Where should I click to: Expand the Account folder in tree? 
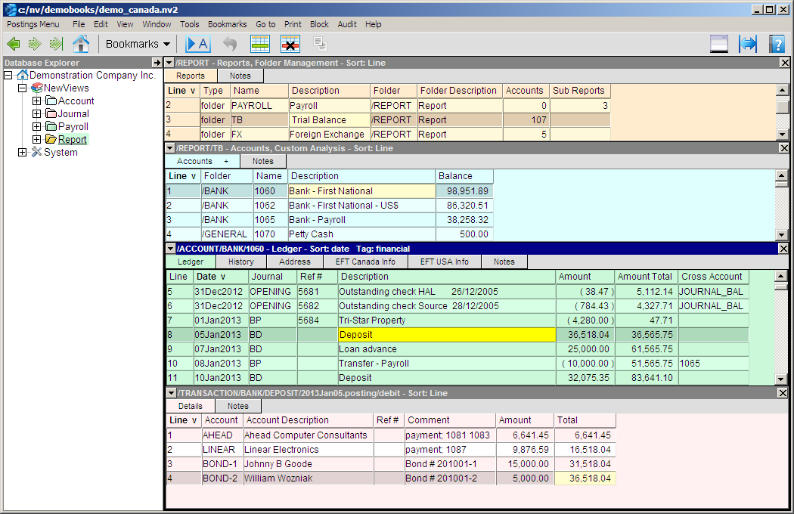(x=36, y=101)
